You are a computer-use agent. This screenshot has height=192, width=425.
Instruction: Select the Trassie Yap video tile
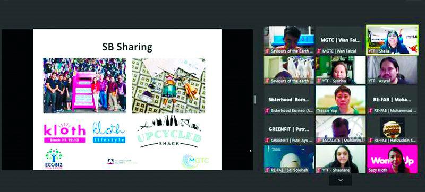click(341, 100)
